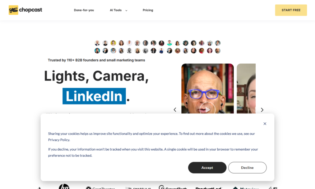
Task: Click the last avatar in the bottom row
Action: click(x=218, y=51)
